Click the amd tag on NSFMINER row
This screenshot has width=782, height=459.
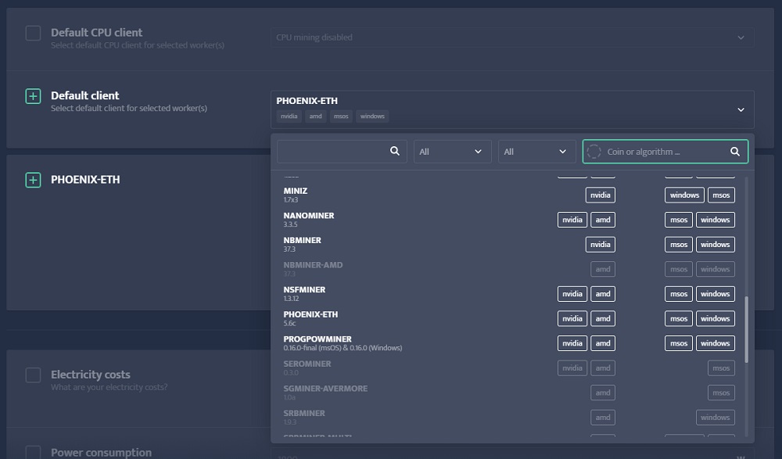tap(603, 294)
